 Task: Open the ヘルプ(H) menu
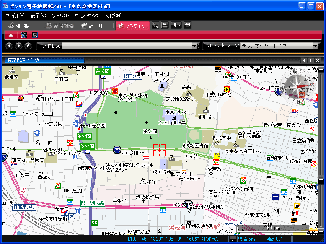[x=113, y=16]
